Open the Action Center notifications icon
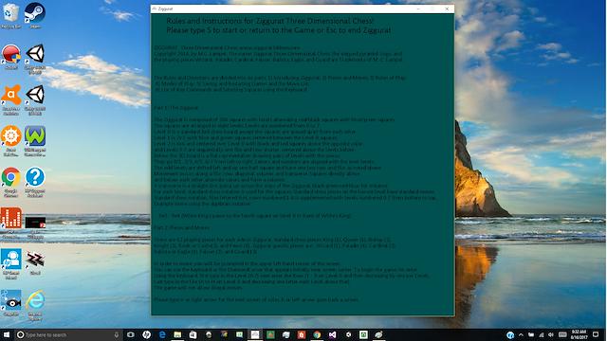 tap(596, 334)
